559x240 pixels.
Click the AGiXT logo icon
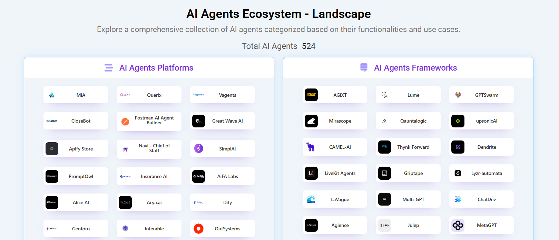click(x=311, y=95)
